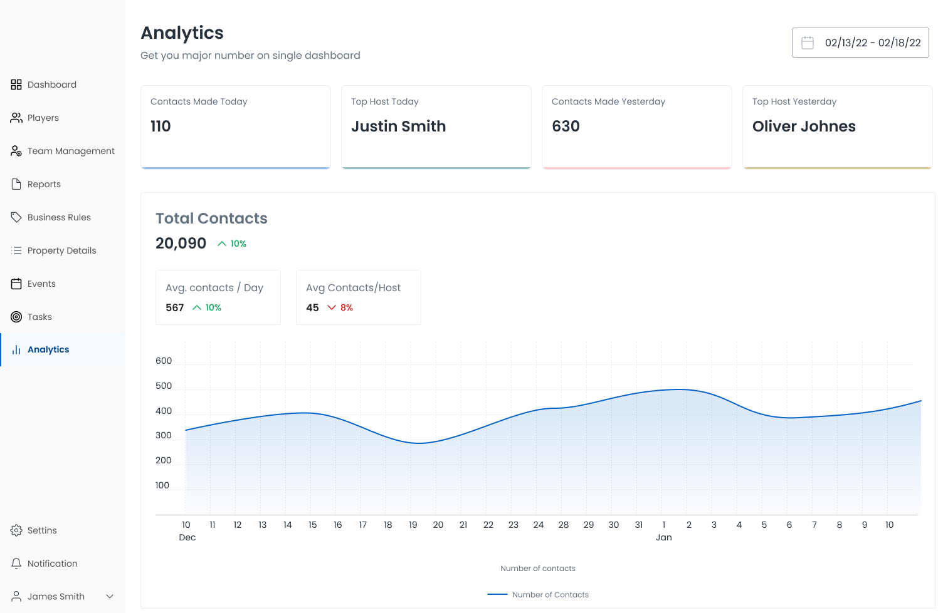Click the Dashboard grid icon

pos(16,85)
